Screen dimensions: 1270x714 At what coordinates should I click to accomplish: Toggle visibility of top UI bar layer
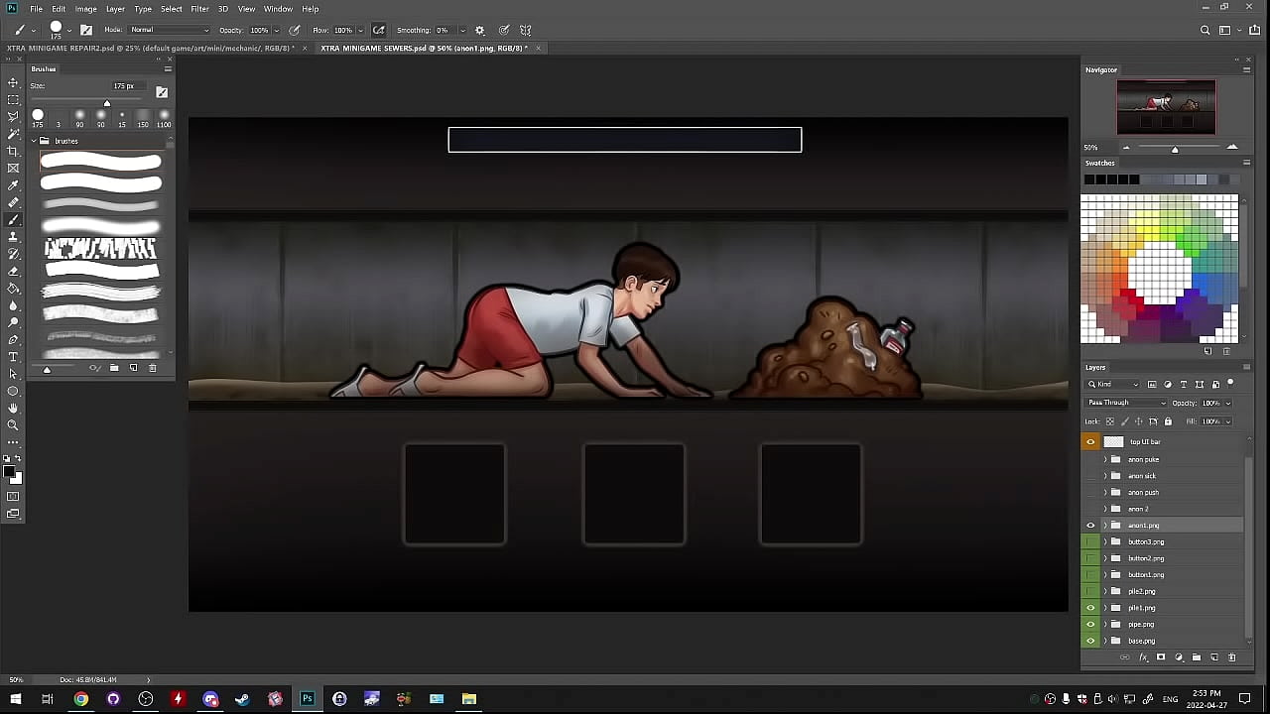tap(1090, 442)
